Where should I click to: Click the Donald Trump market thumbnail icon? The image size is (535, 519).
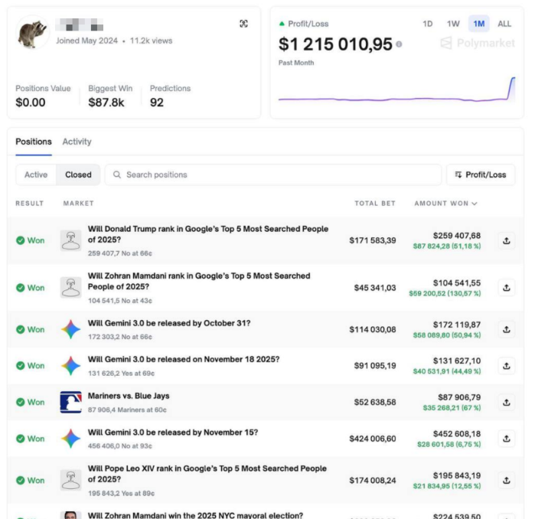(70, 240)
